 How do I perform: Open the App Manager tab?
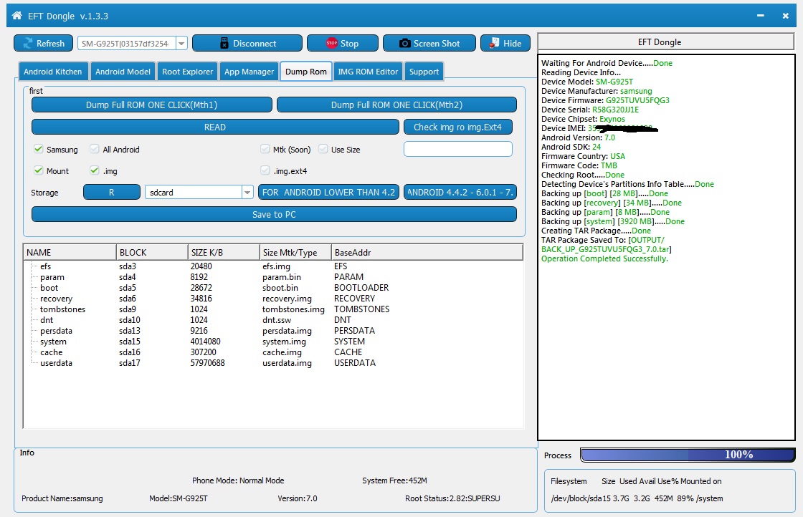click(249, 72)
